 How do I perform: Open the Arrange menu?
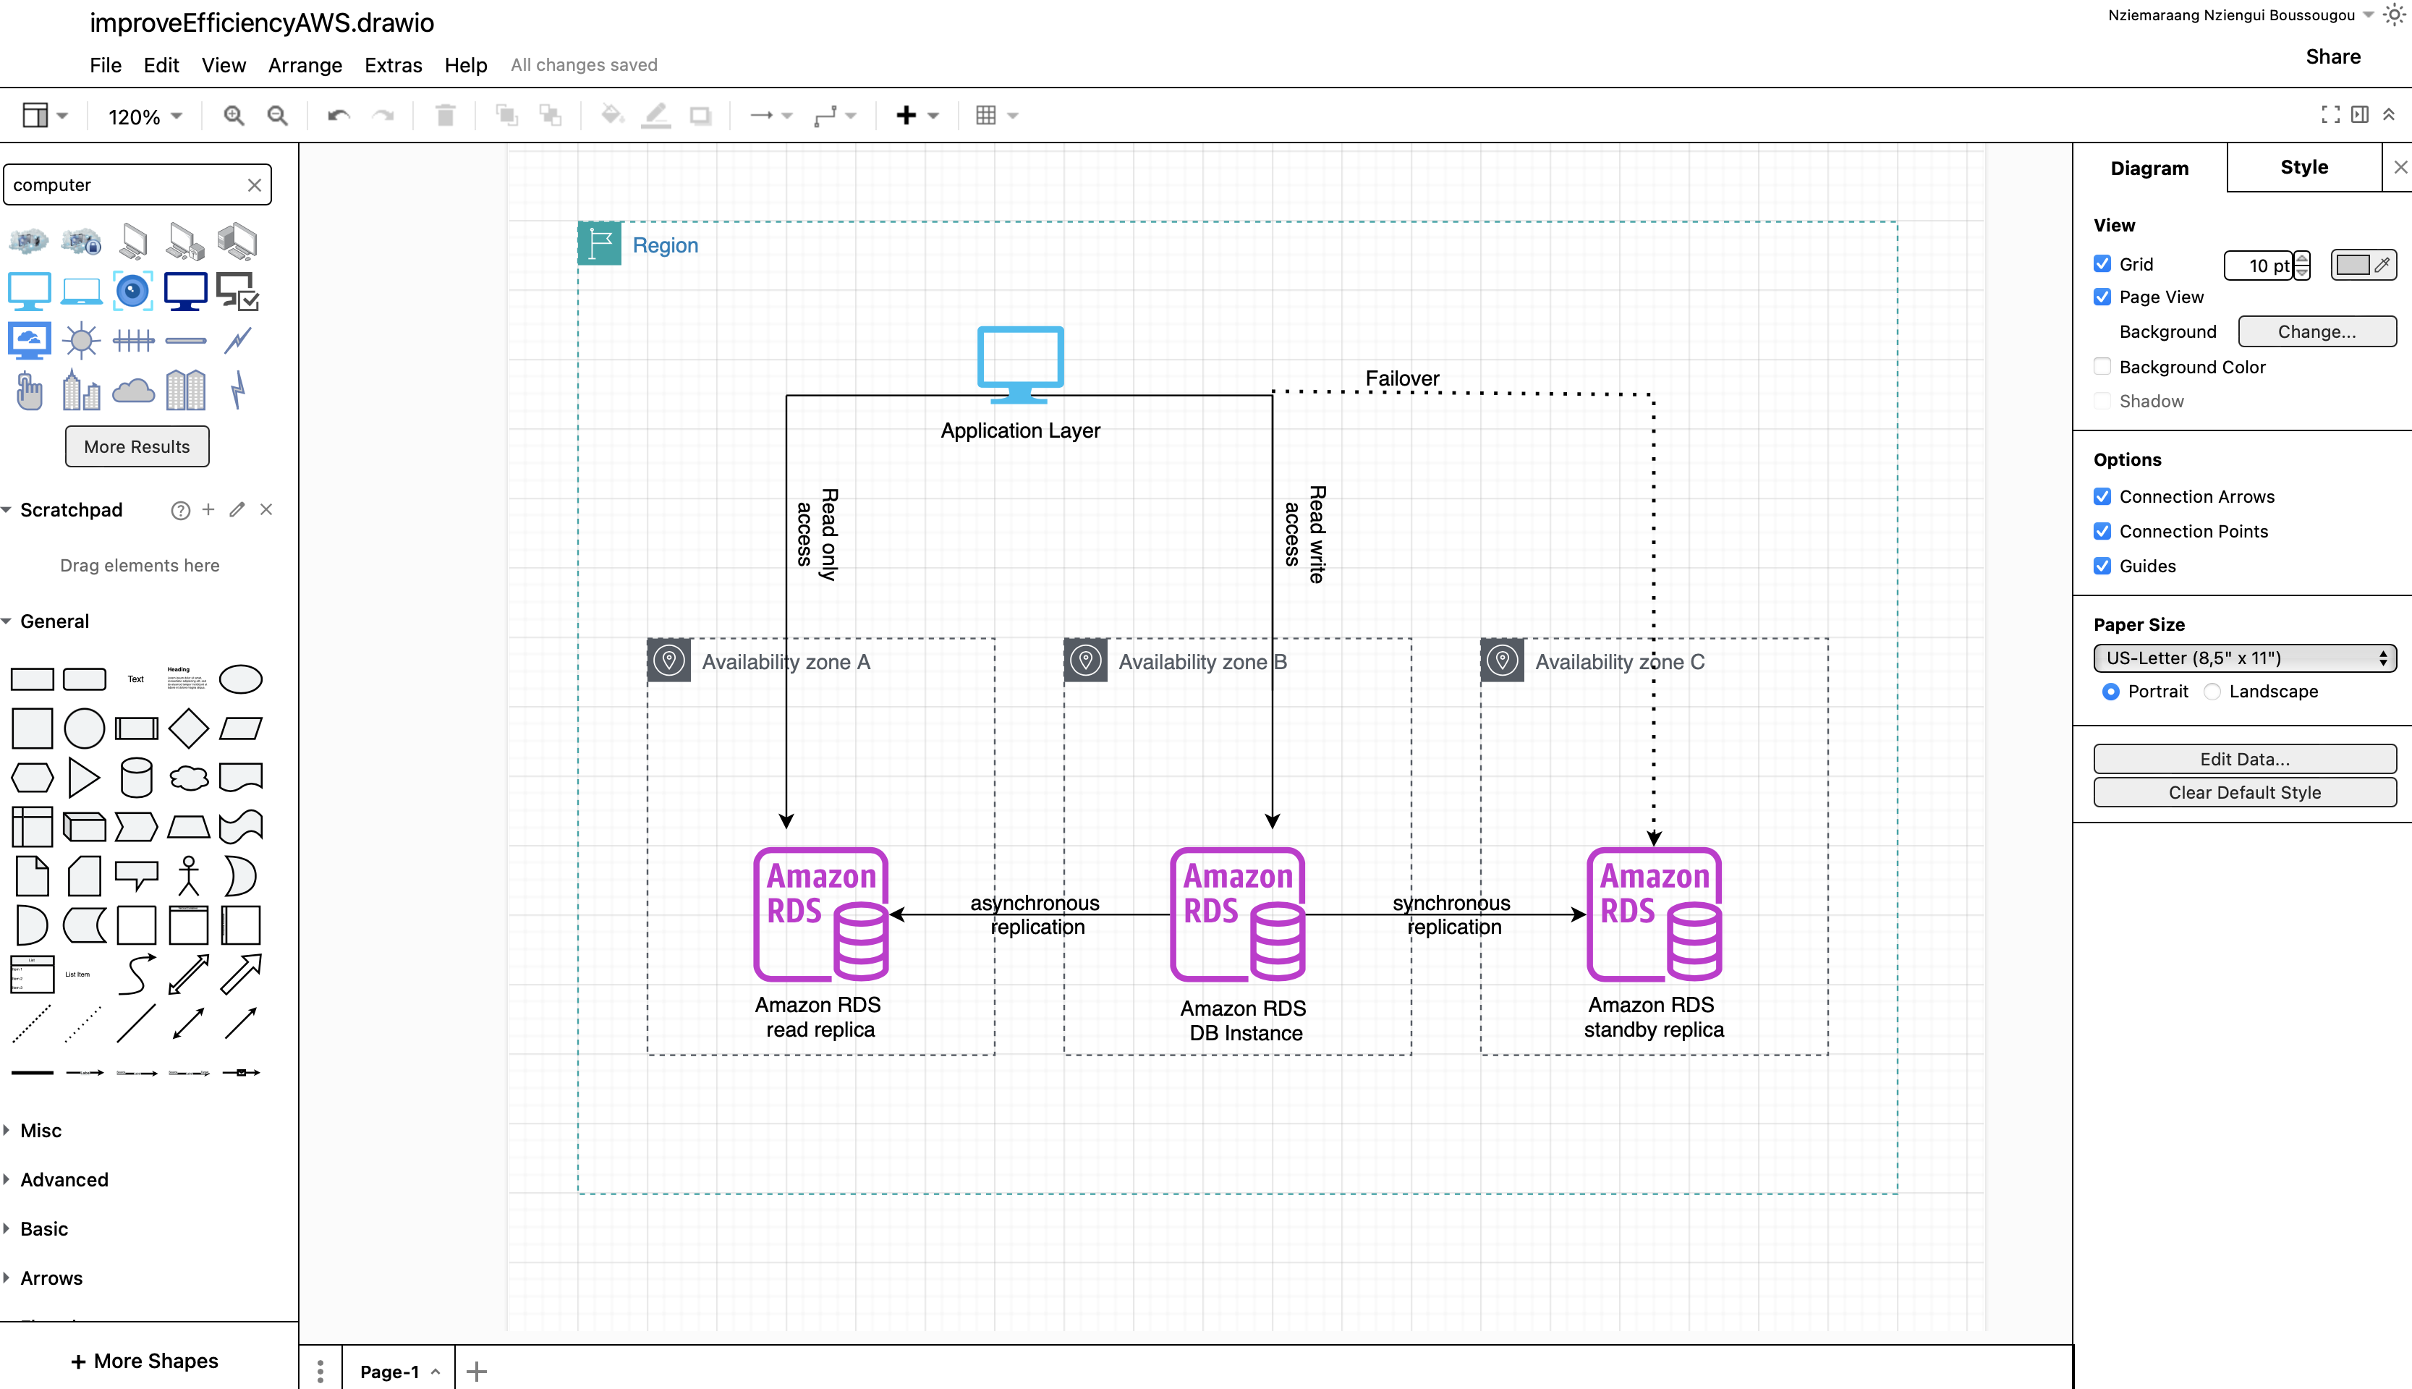click(305, 65)
